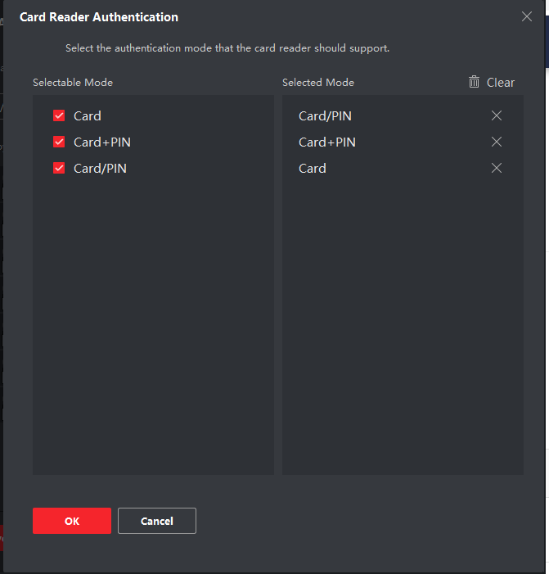Screen dimensions: 549x574
Task: Select the Card/PIN entry in Selected Mode
Action: click(x=325, y=116)
